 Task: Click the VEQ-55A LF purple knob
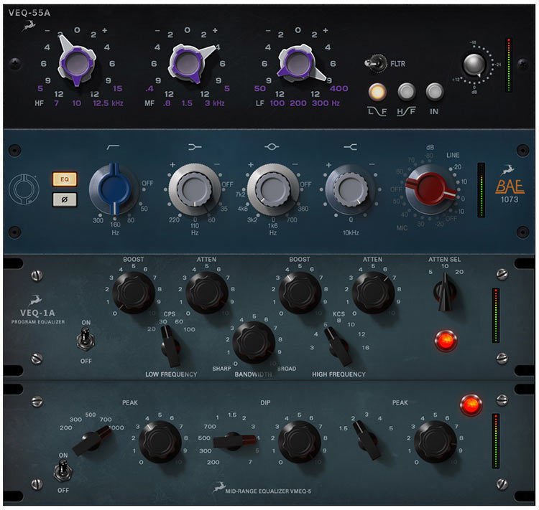(x=298, y=64)
